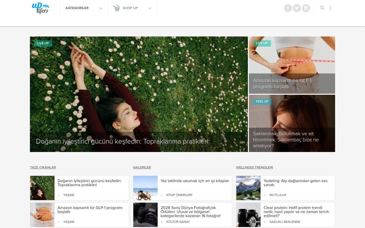The image size is (365, 228).
Task: Open the Feel Up tag on Saklambaç card
Action: (x=262, y=101)
